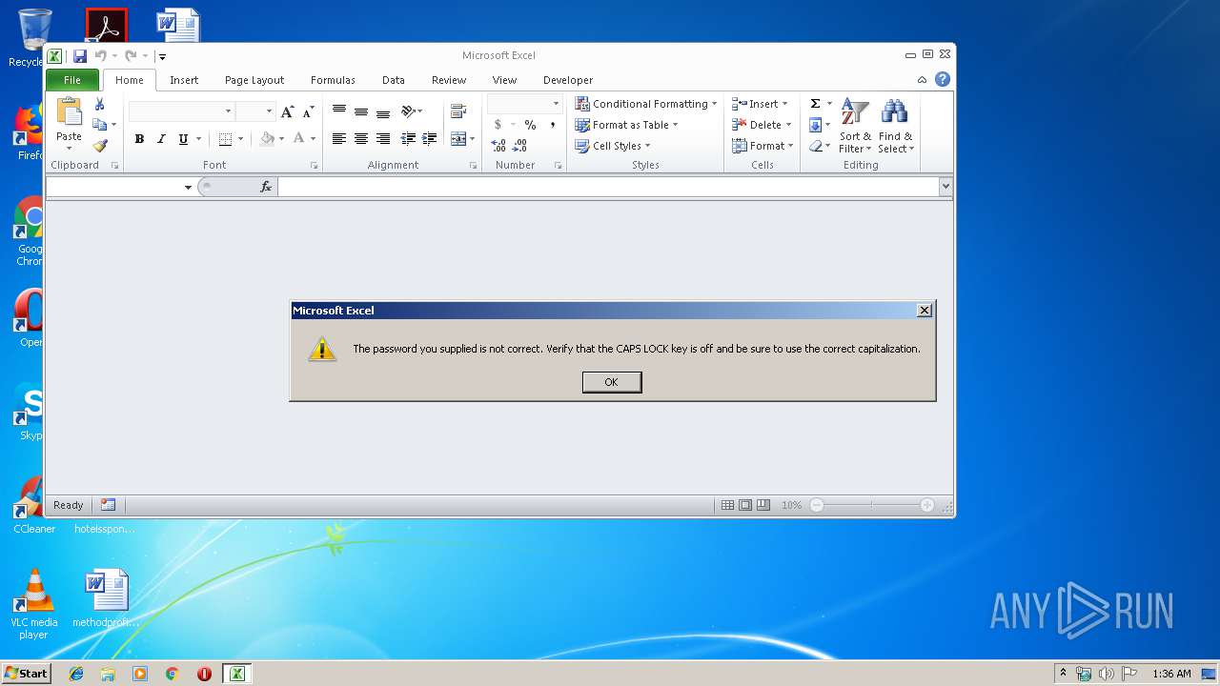Click inside the formula bar

[608, 187]
